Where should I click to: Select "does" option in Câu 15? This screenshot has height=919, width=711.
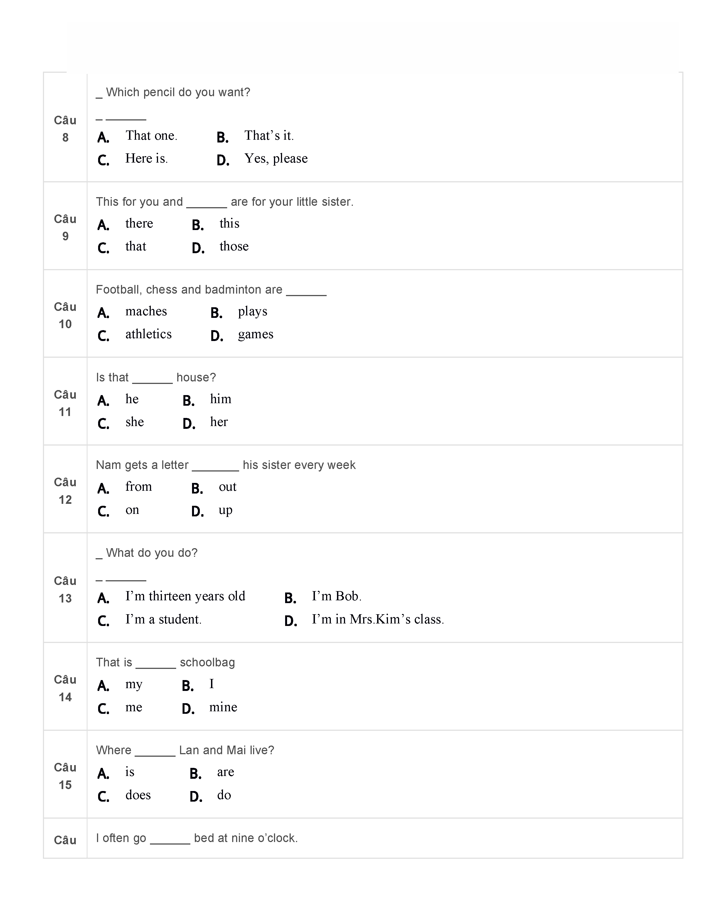pyautogui.click(x=138, y=795)
